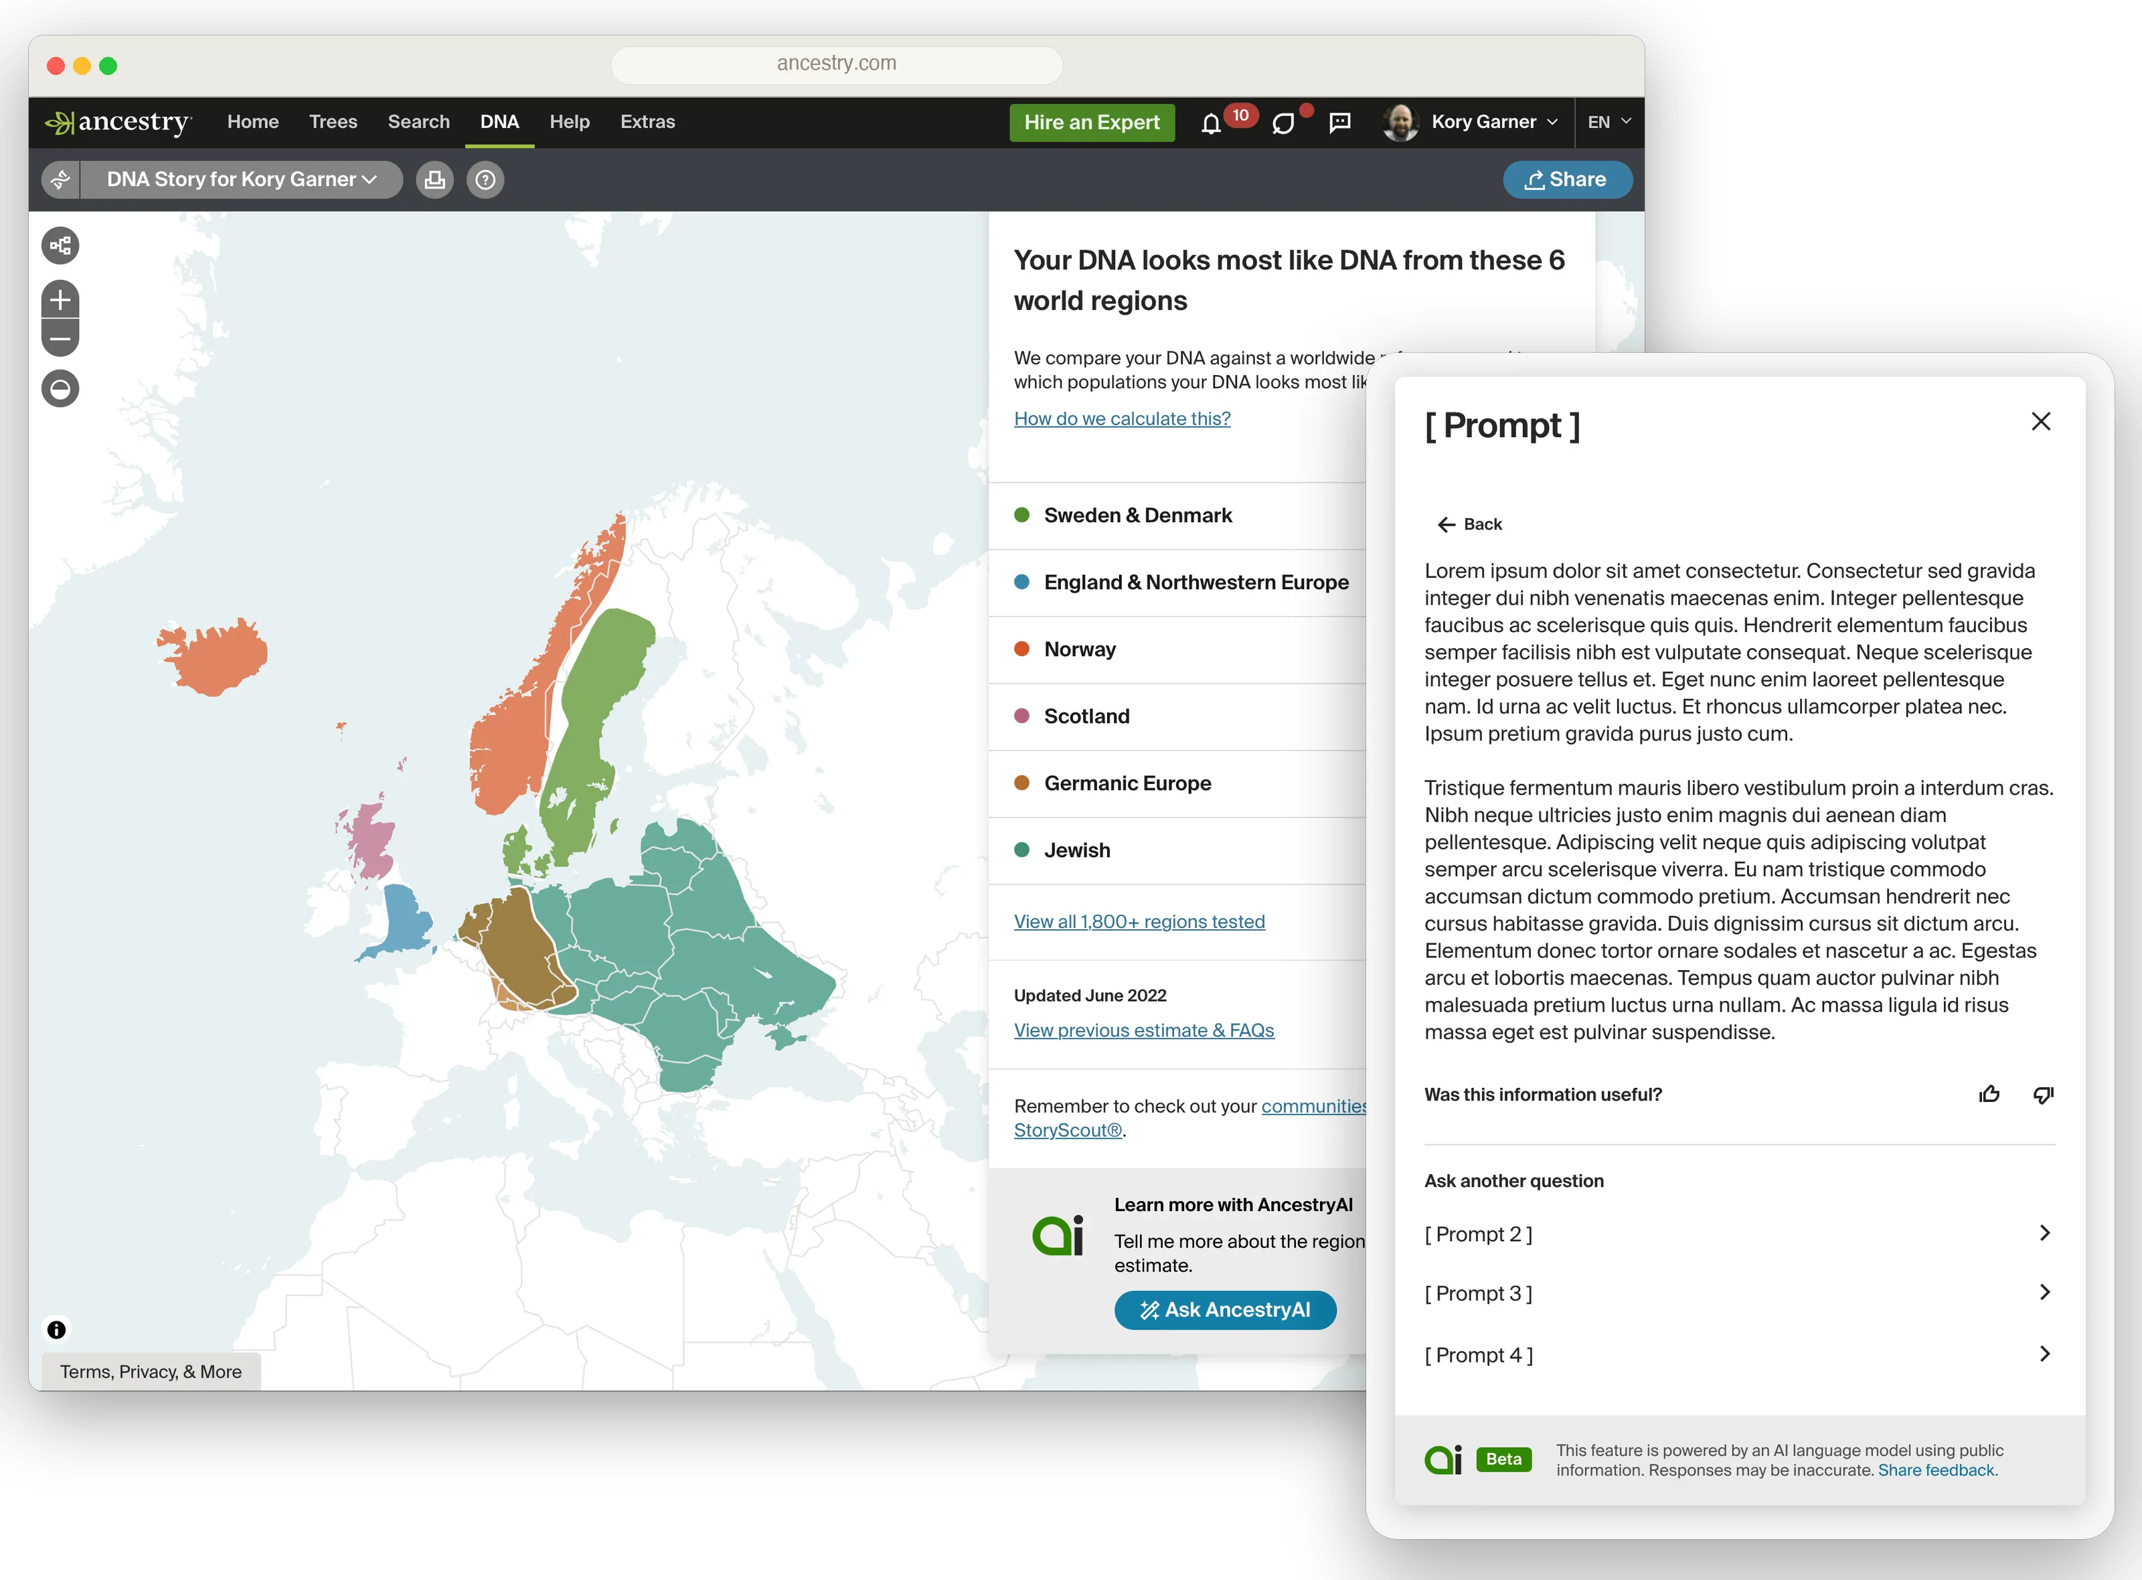Screen dimensions: 2142x1580
Task: Click the DNA compass icon beside DNA Story
Action: [x=60, y=180]
